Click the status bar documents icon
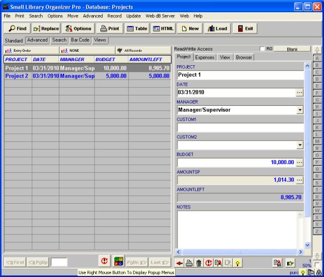The height and width of the screenshot is (277, 324). tap(311, 273)
